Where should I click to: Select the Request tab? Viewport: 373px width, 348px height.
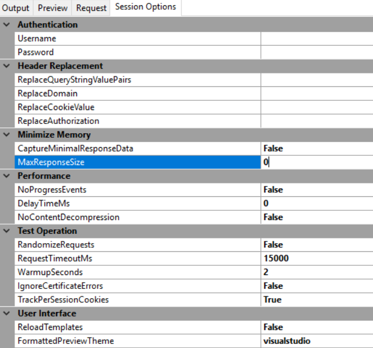pos(91,8)
